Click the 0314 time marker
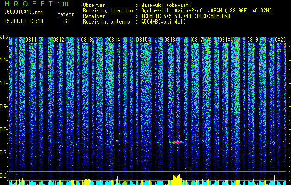 [x=114, y=40]
